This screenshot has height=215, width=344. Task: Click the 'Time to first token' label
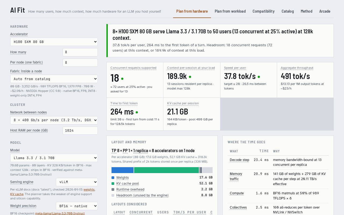124,103
